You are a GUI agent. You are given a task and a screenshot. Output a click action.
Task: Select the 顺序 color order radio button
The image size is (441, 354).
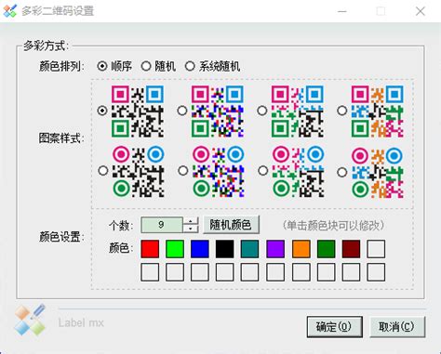click(x=102, y=66)
